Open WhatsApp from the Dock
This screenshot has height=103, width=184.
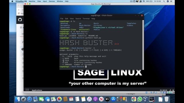pos(140,99)
